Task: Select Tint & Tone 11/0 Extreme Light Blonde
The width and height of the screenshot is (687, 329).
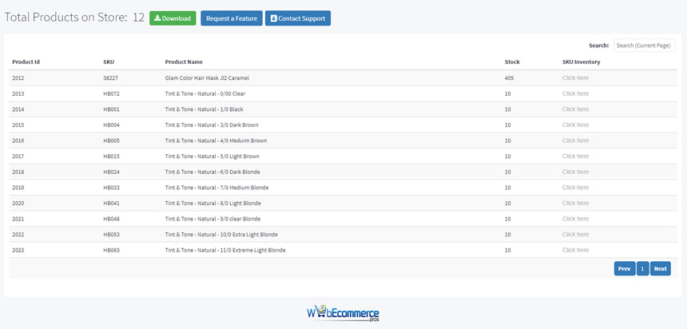Action: 225,250
